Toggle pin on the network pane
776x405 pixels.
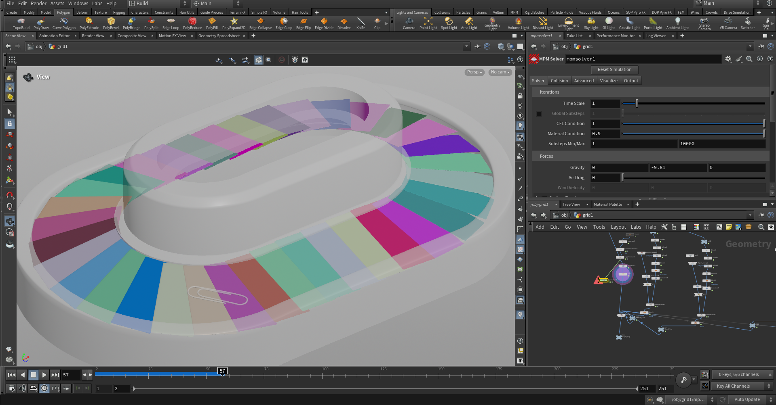click(761, 215)
